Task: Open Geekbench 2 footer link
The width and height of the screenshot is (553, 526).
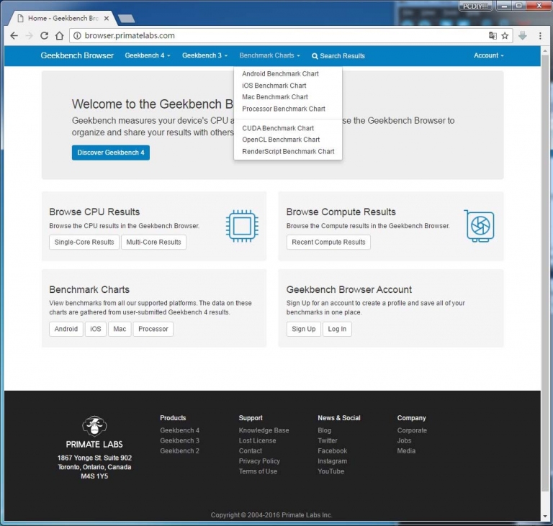Action: tap(179, 451)
